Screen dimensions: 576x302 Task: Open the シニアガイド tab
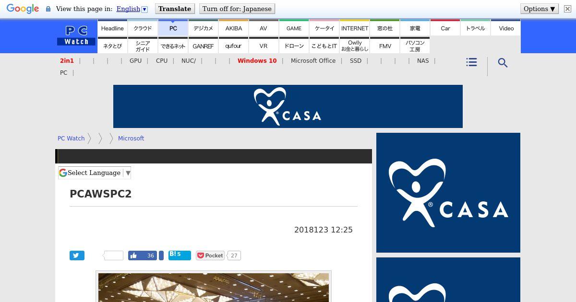143,46
